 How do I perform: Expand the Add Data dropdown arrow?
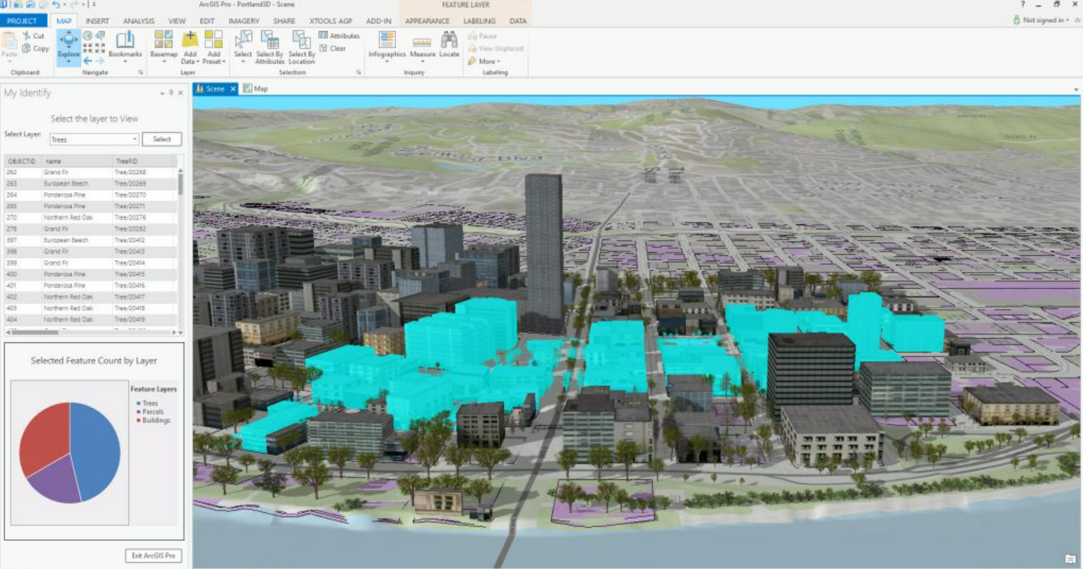pos(198,62)
